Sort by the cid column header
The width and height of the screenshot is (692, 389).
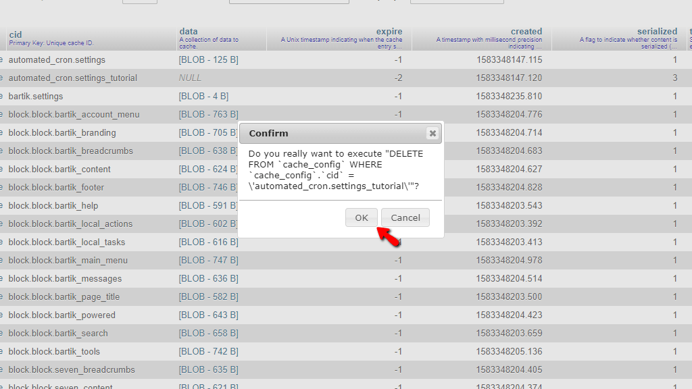(x=16, y=34)
